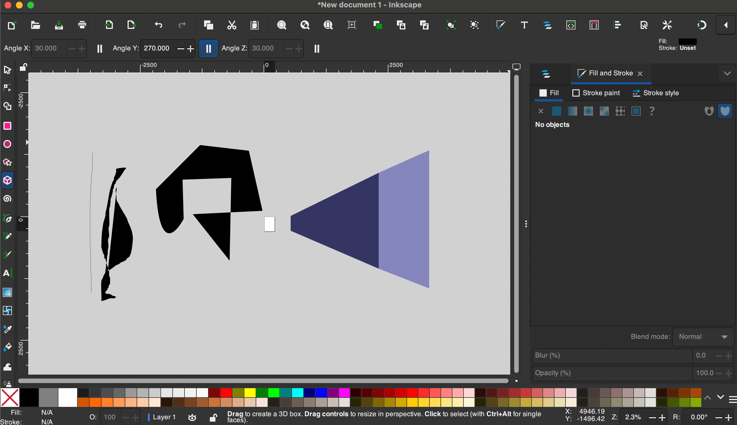Viewport: 737px width, 425px height.
Task: Select the Gradient tool
Action: coord(7,292)
